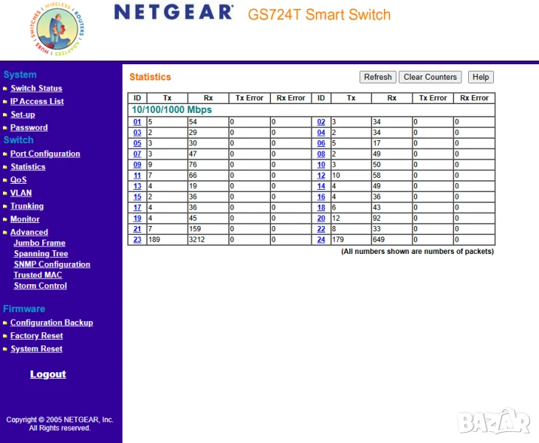Image resolution: width=539 pixels, height=443 pixels.
Task: Click the Logout link
Action: (48, 374)
